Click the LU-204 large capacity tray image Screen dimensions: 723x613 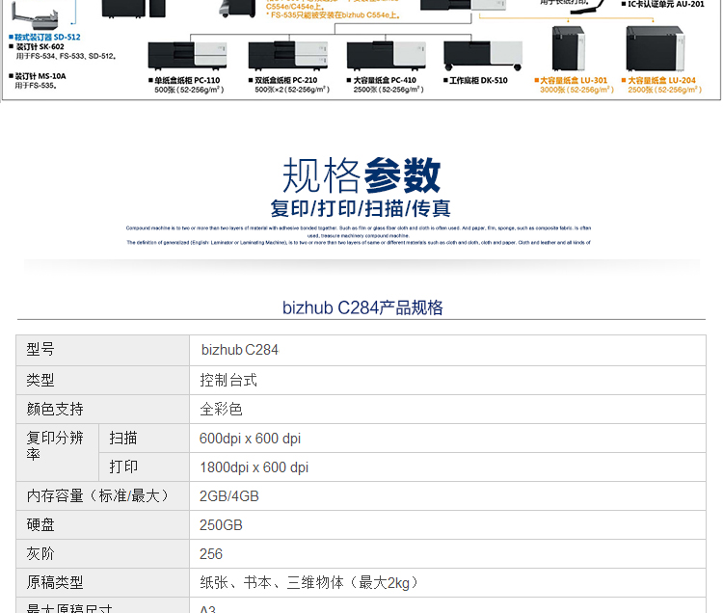pos(655,48)
